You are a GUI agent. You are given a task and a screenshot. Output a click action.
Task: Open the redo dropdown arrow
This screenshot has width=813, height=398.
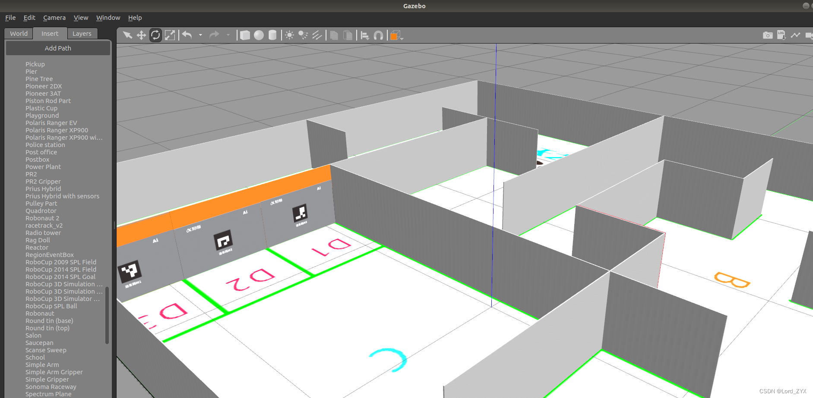coord(228,35)
